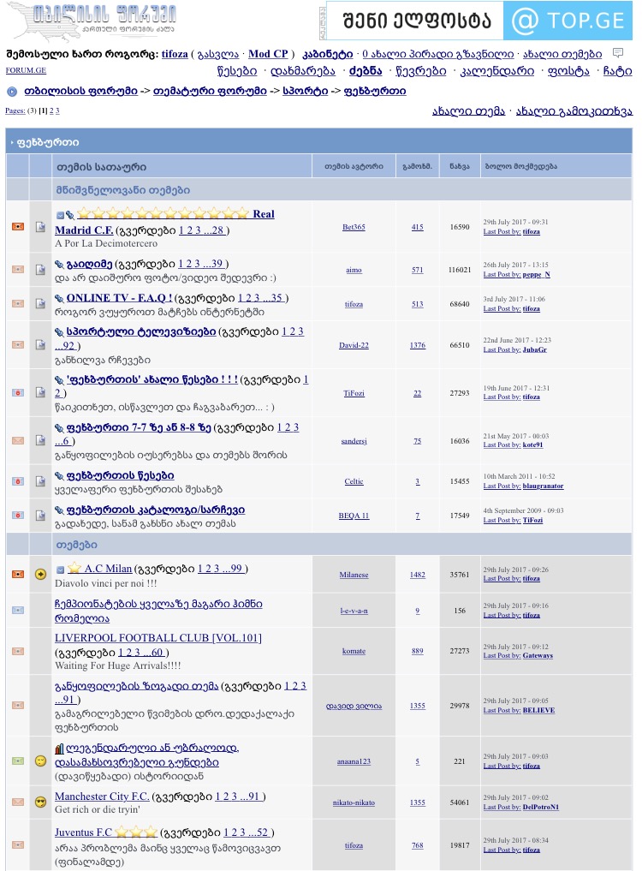Go to თემატური ფორუმი breadcrumb
Screen dimensions: 642x871
(210, 91)
